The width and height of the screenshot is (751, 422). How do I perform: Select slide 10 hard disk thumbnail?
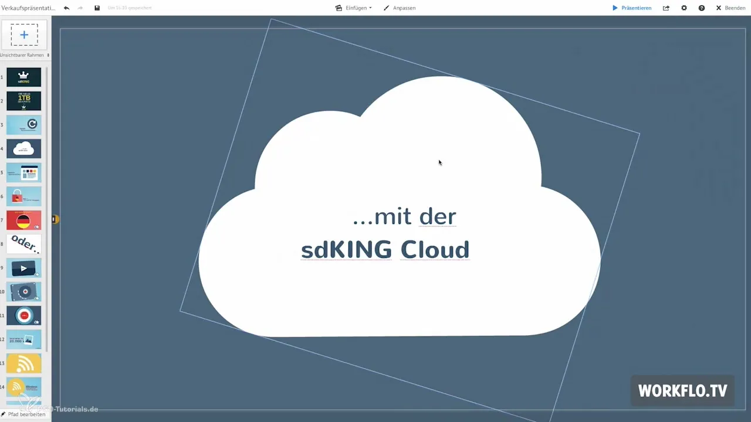coord(24,292)
